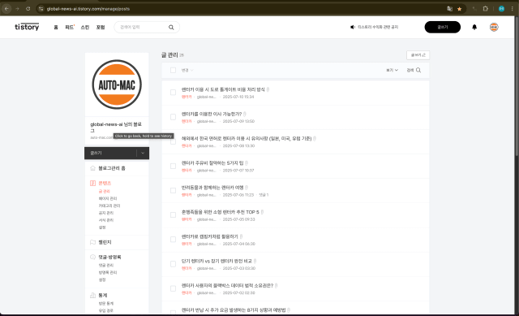
Task: Check the box for the TOP 5 post
Action: click(x=173, y=215)
